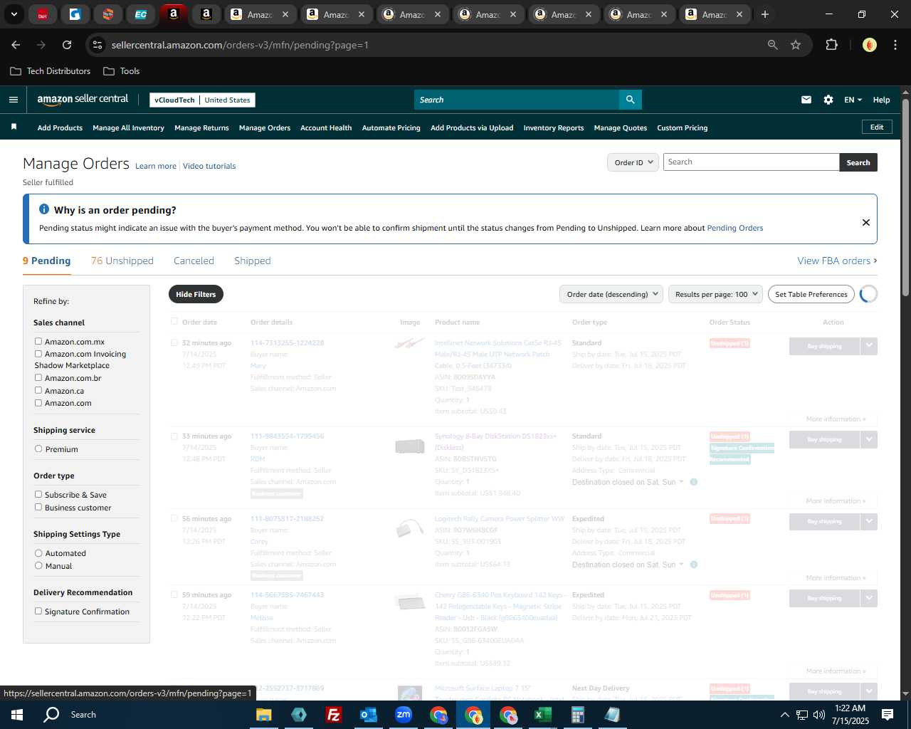This screenshot has width=911, height=729.
Task: Dismiss the pending order info banner
Action: [866, 222]
